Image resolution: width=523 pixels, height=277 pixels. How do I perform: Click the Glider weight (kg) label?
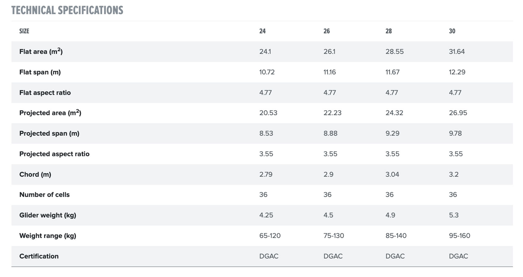click(x=48, y=215)
